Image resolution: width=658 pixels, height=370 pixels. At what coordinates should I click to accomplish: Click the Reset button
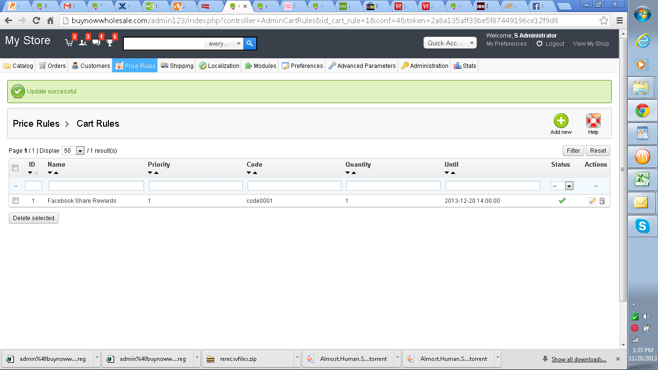click(x=598, y=151)
